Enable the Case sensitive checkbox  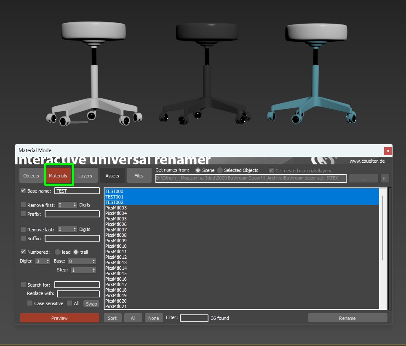30,303
